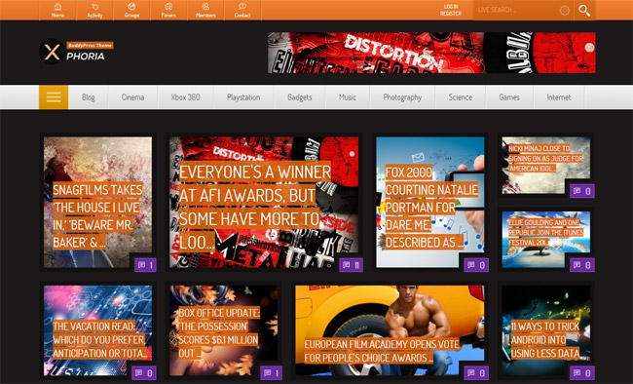This screenshot has width=633, height=384.
Task: Click the BuddyPress Theme label badge
Action: click(90, 45)
